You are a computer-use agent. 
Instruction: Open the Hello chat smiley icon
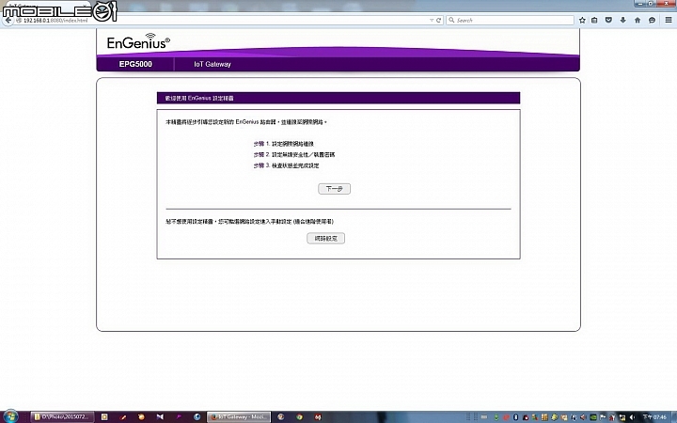point(652,21)
